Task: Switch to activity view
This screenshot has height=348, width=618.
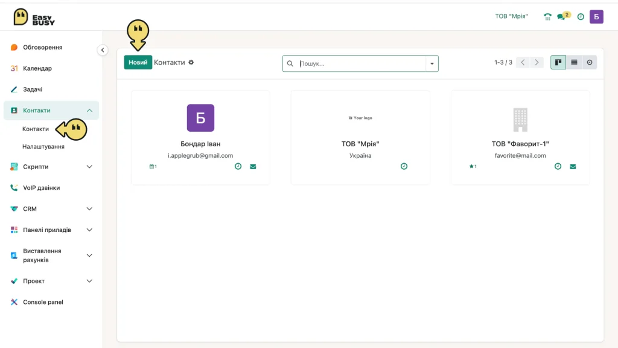Action: tap(589, 62)
